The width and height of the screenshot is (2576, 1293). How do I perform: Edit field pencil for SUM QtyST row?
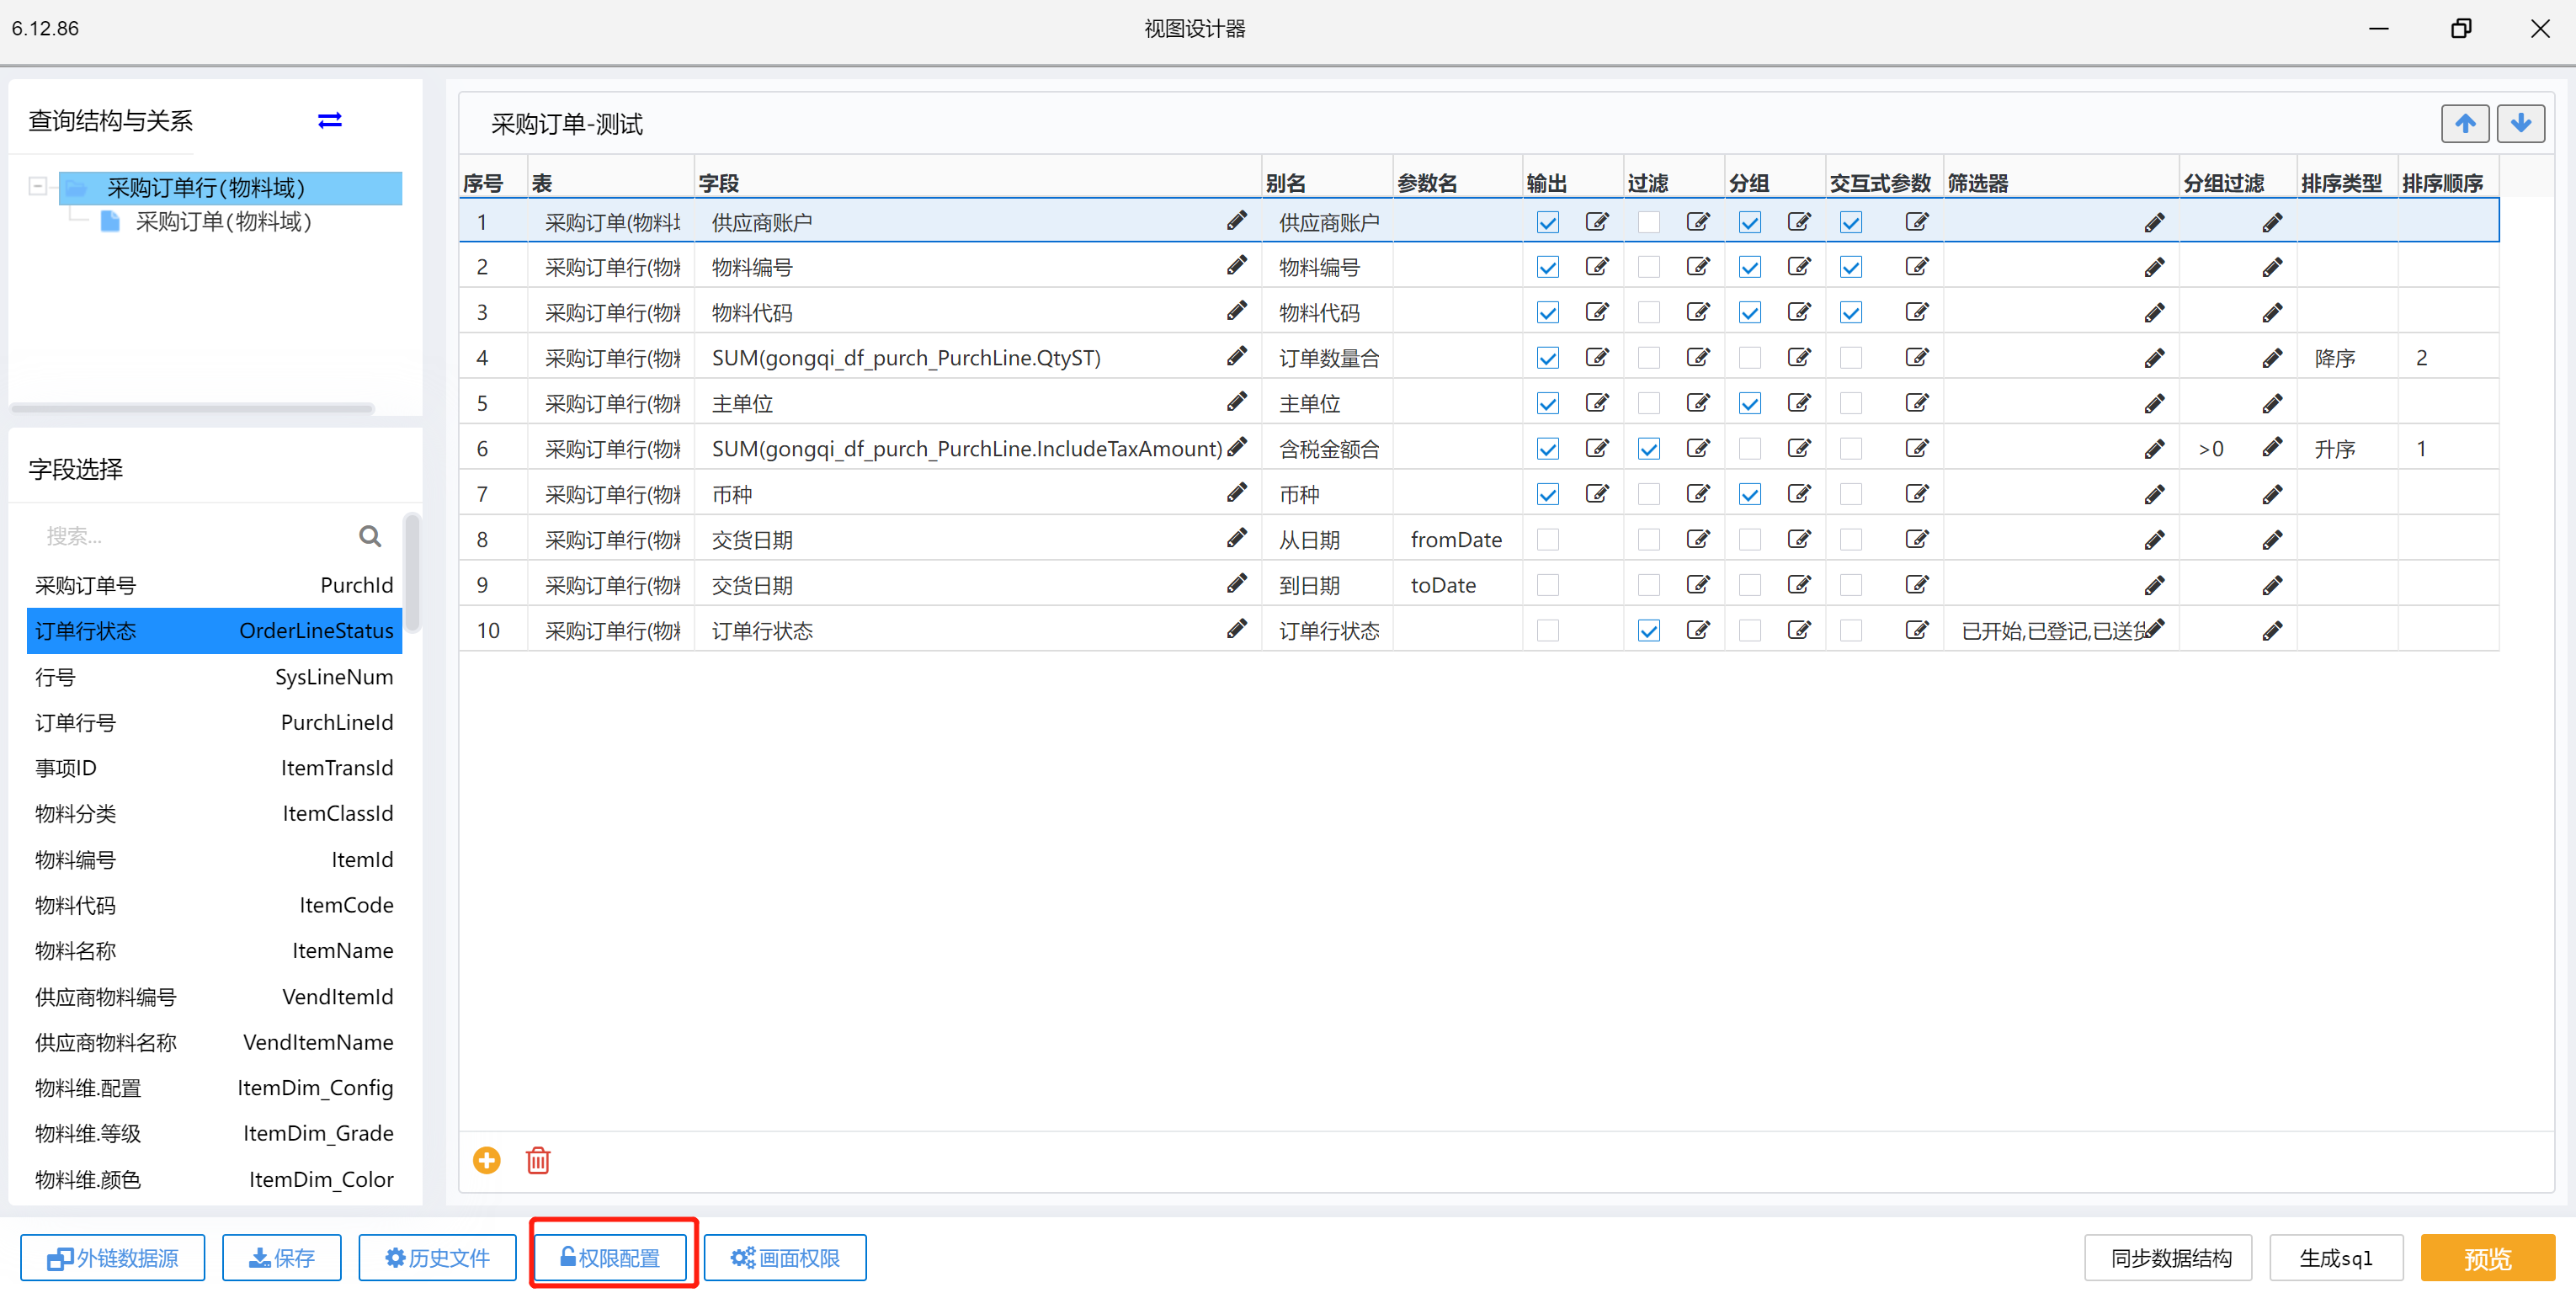click(1237, 357)
